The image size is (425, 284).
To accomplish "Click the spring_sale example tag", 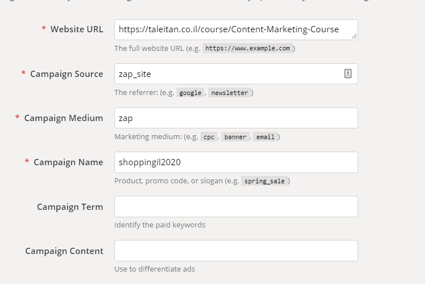I will pyautogui.click(x=265, y=181).
